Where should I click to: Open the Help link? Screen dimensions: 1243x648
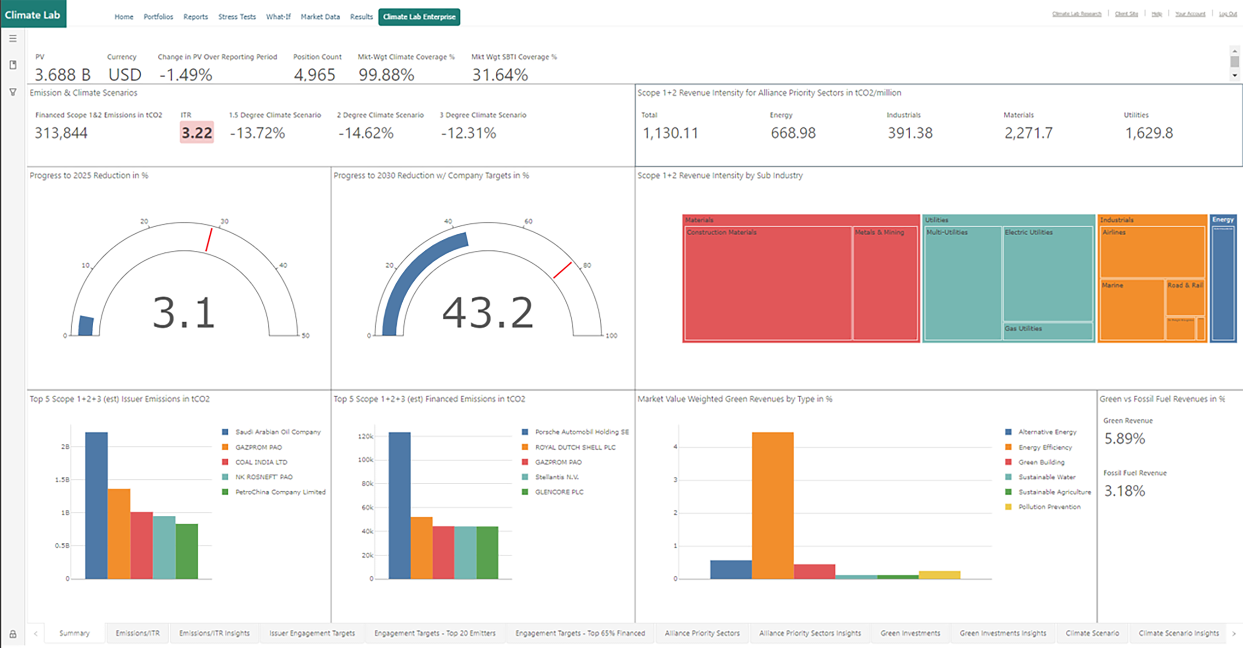click(1157, 14)
